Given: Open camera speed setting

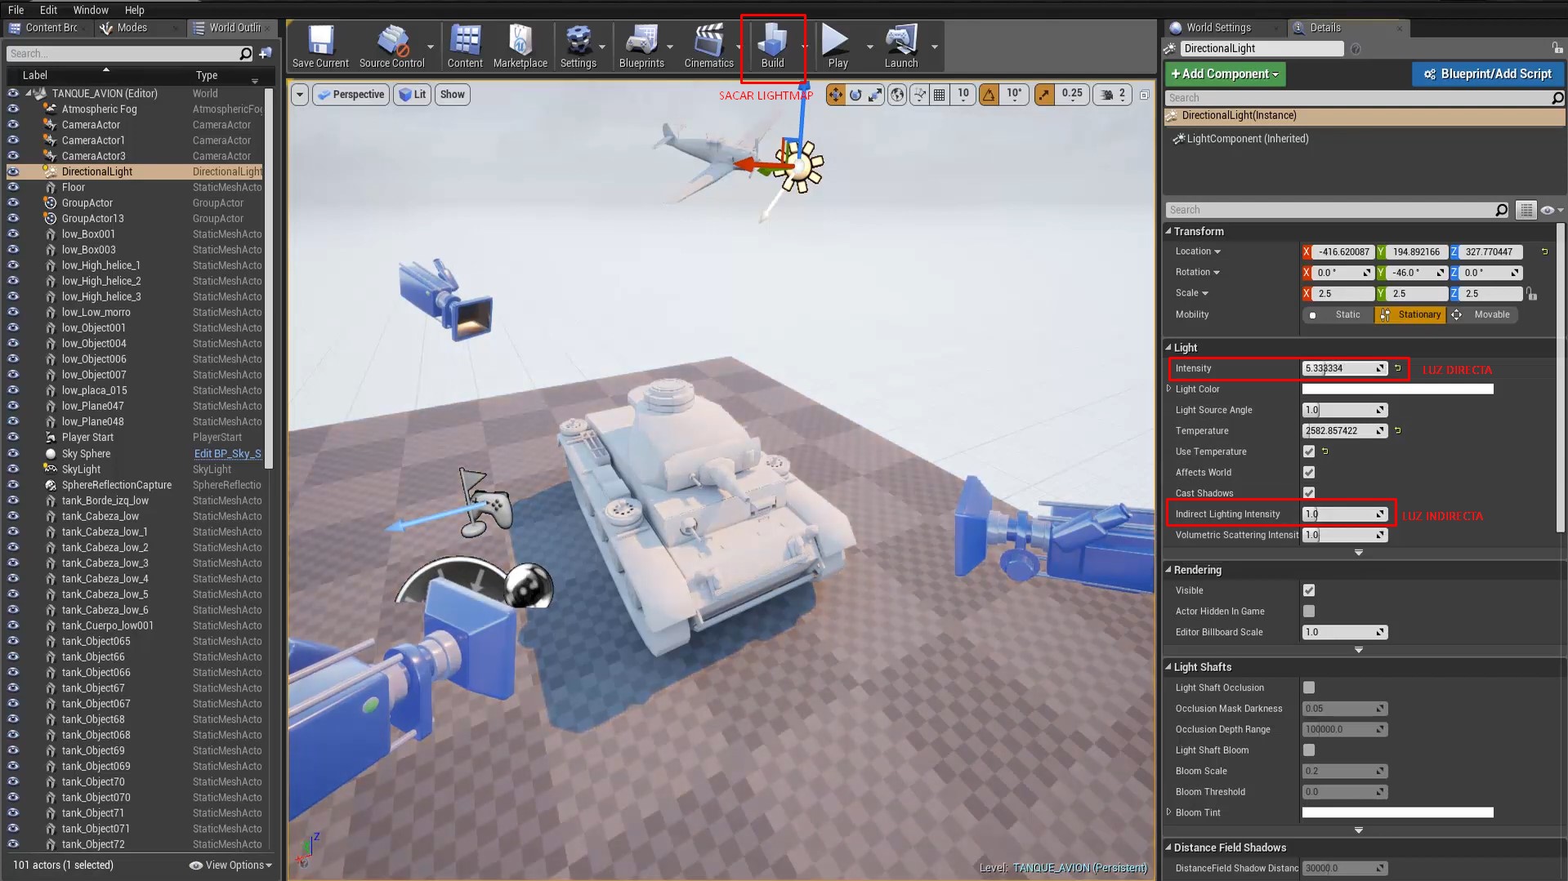Looking at the screenshot, I should (1114, 95).
